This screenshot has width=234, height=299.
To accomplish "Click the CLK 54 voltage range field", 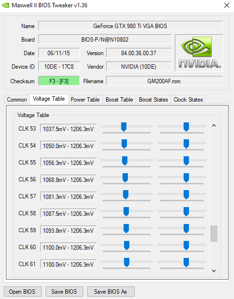I will click(68, 146).
